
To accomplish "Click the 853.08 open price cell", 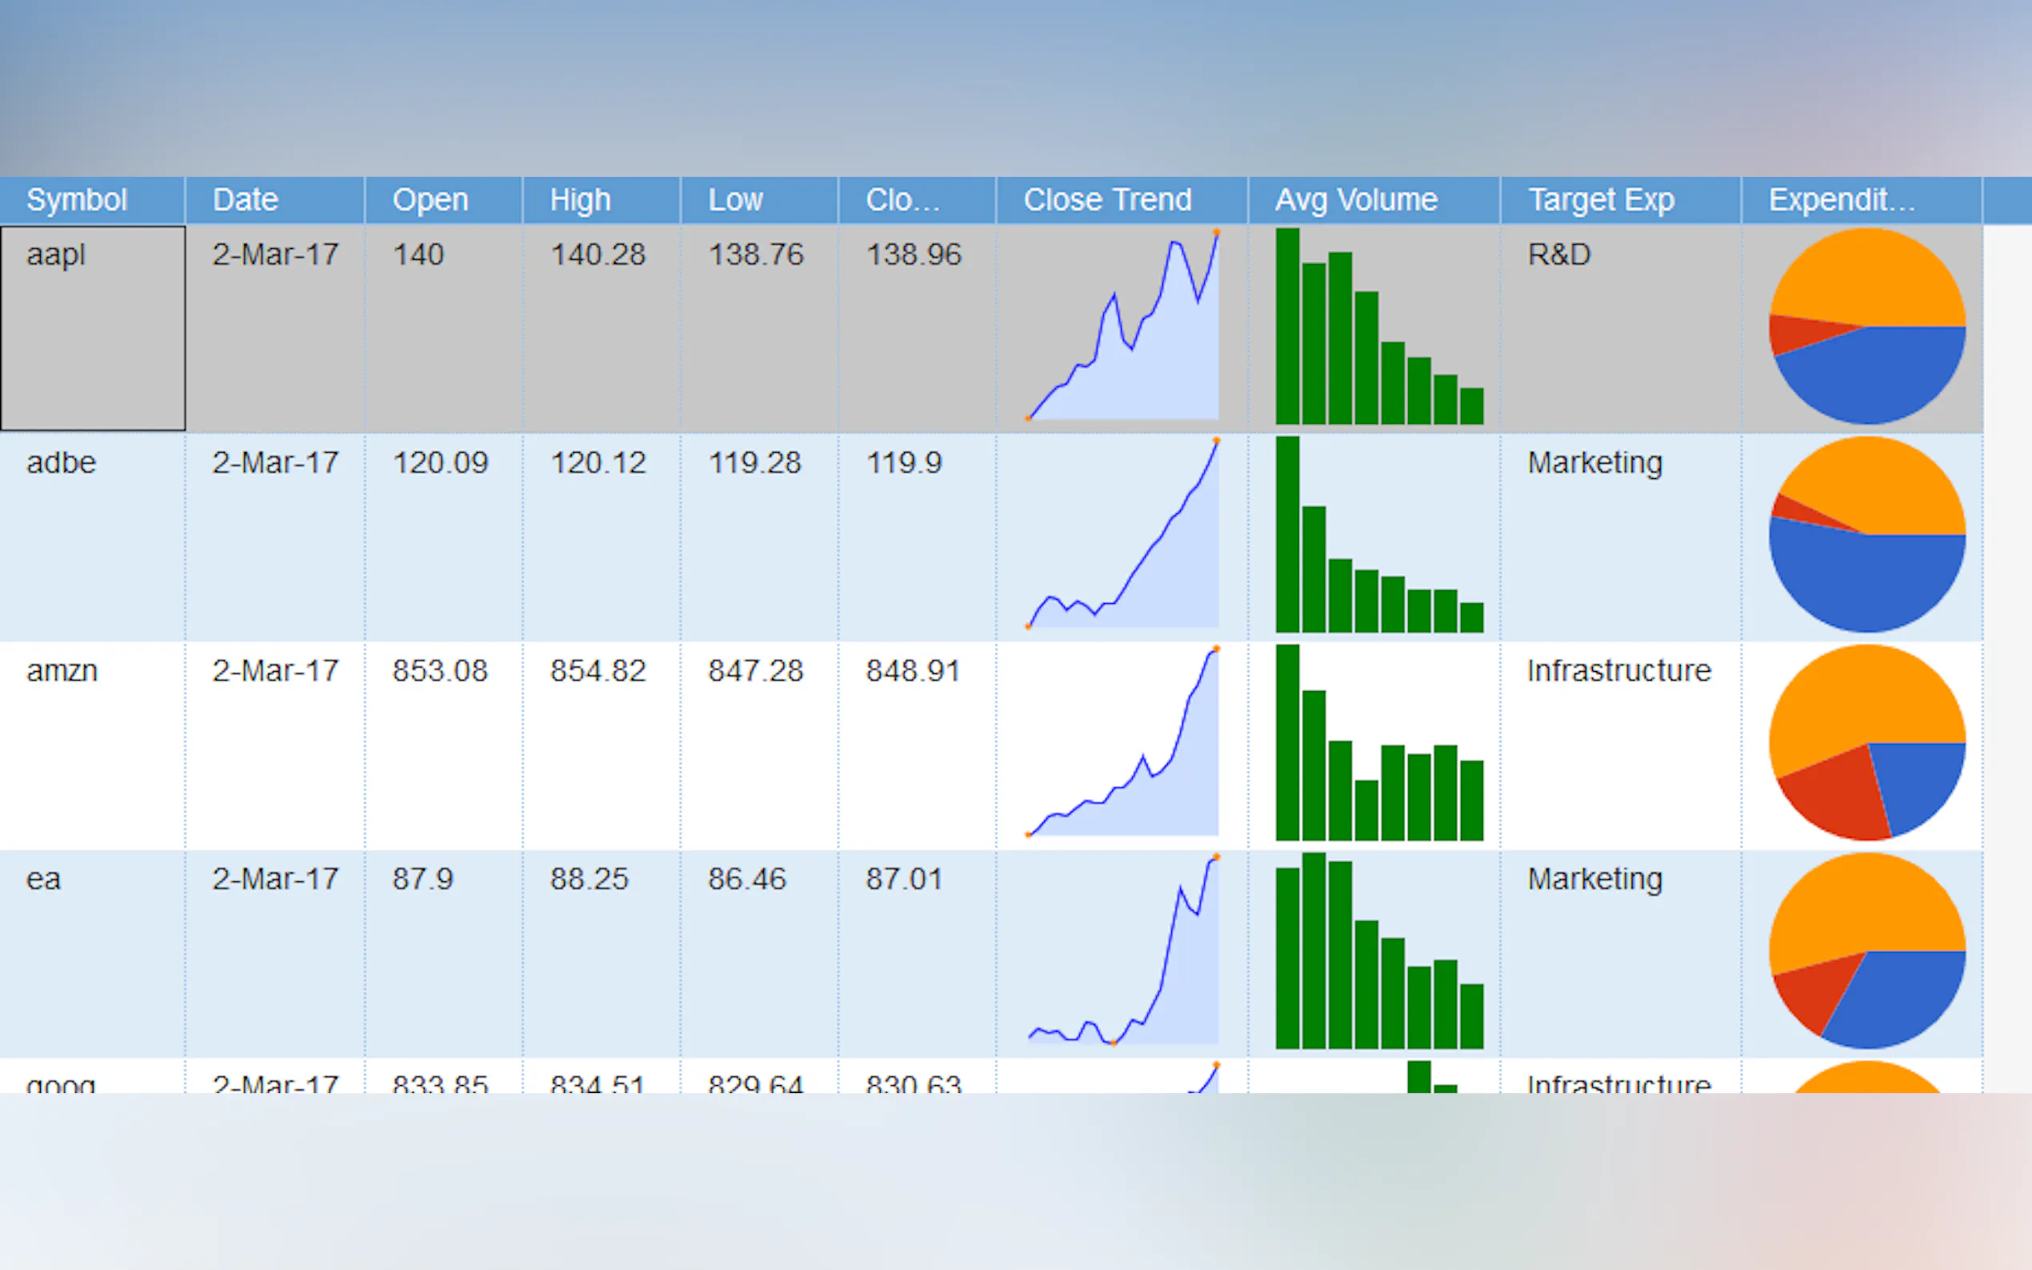I will click(x=439, y=671).
